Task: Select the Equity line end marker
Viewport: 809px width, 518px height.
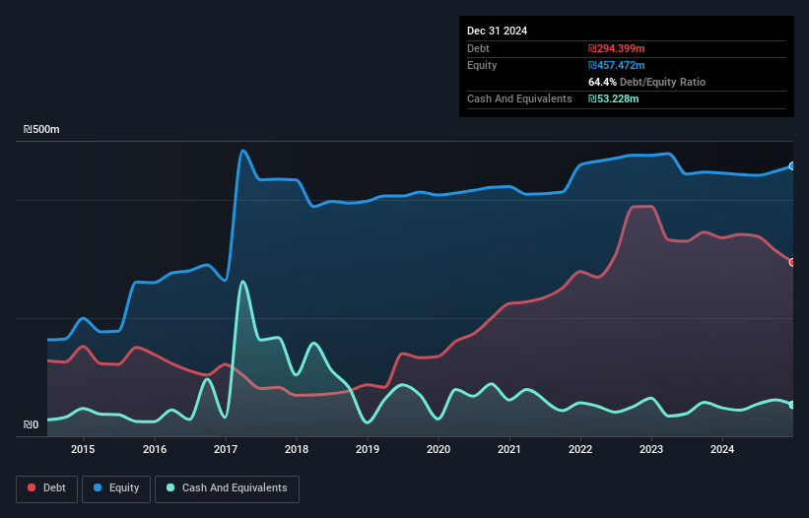Action: (x=792, y=166)
